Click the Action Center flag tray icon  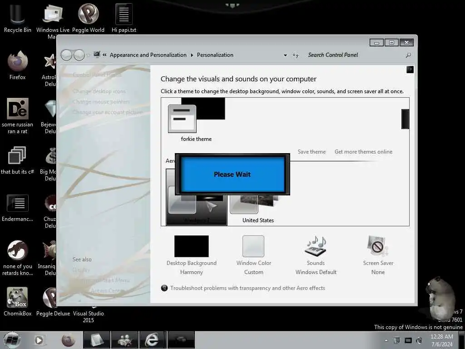(x=397, y=340)
